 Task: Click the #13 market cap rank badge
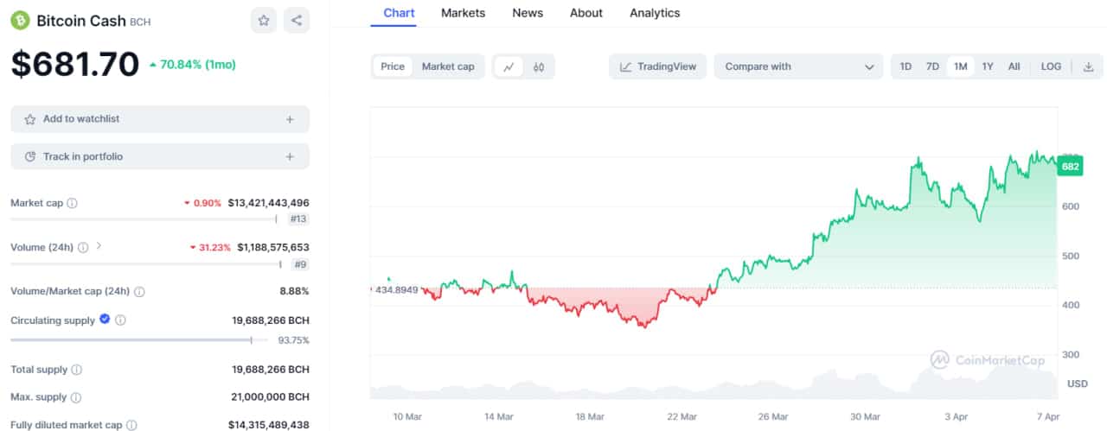pos(298,219)
